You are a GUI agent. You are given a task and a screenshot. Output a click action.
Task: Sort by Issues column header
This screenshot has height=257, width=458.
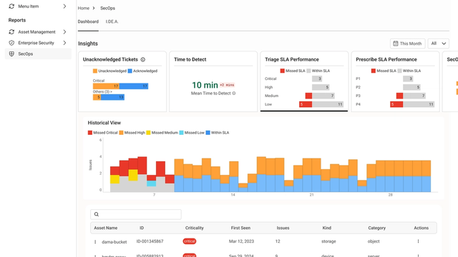[x=283, y=228]
